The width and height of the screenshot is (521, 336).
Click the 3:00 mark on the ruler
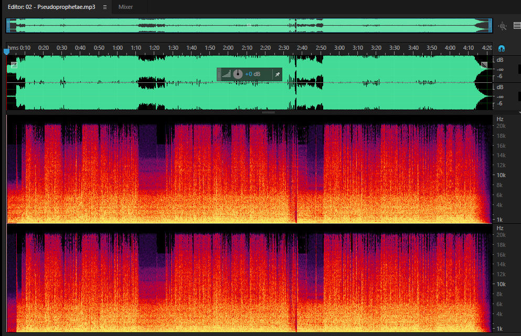click(339, 48)
